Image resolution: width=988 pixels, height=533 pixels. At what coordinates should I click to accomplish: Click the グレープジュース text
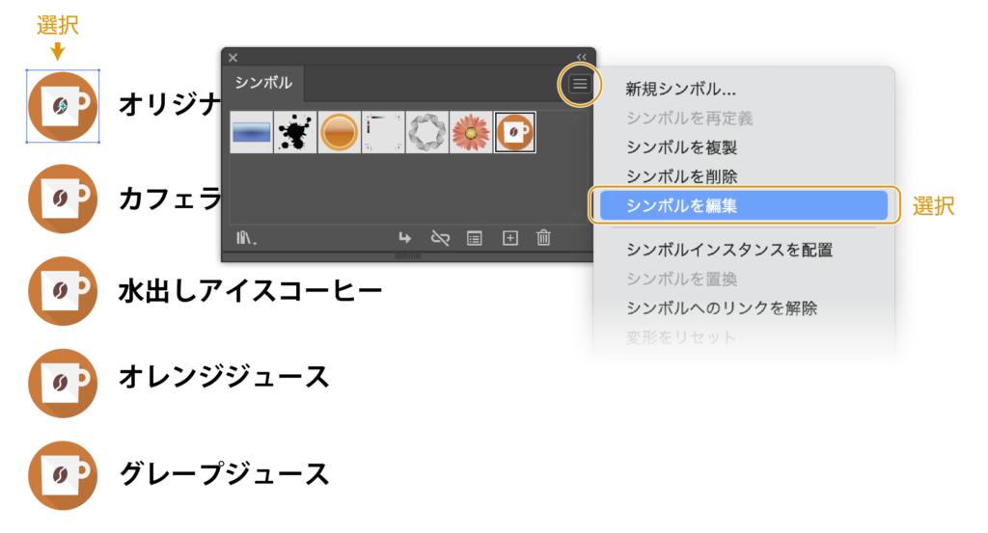[x=224, y=474]
